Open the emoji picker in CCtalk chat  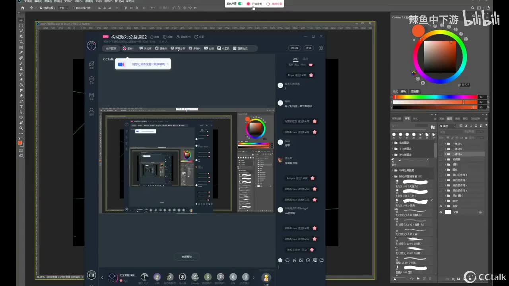288,260
